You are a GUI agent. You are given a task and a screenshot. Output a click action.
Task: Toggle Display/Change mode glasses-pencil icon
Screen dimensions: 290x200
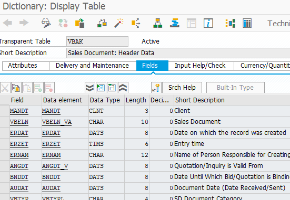(x=46, y=23)
